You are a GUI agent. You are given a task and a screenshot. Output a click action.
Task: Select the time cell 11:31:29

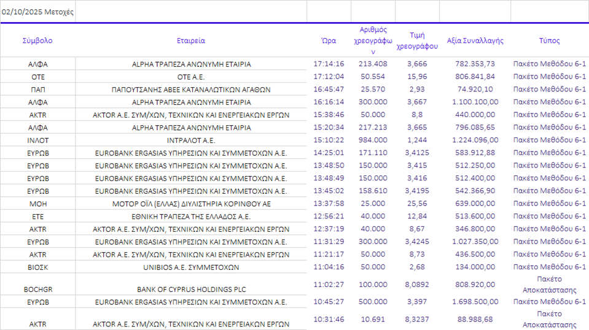pos(329,242)
